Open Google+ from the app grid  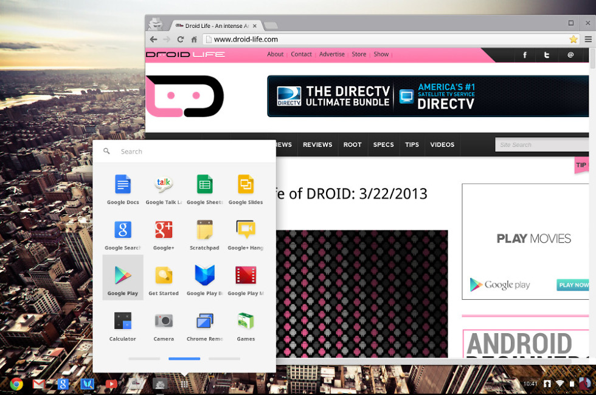[x=164, y=234]
